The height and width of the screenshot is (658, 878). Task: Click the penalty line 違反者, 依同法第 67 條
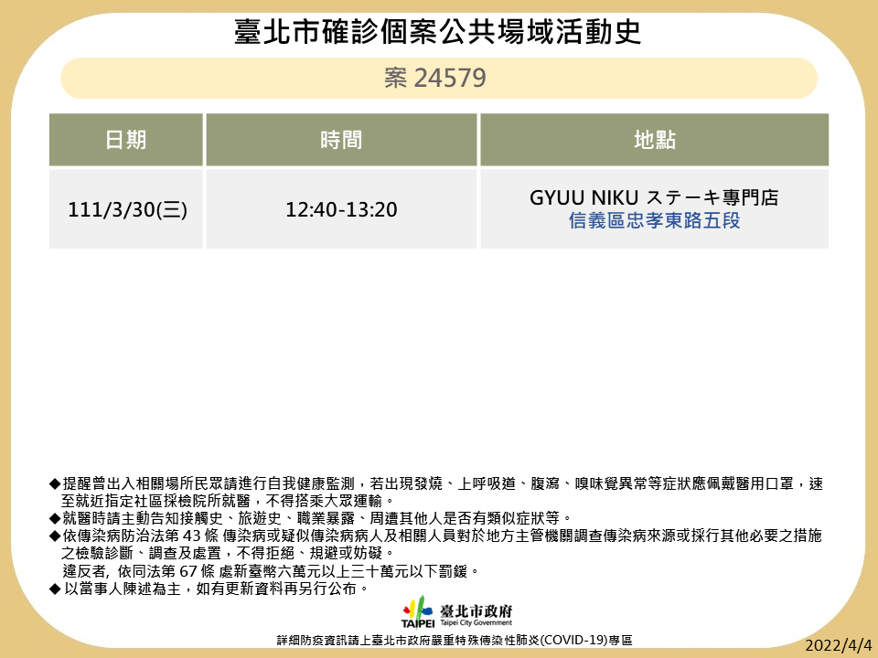272,571
